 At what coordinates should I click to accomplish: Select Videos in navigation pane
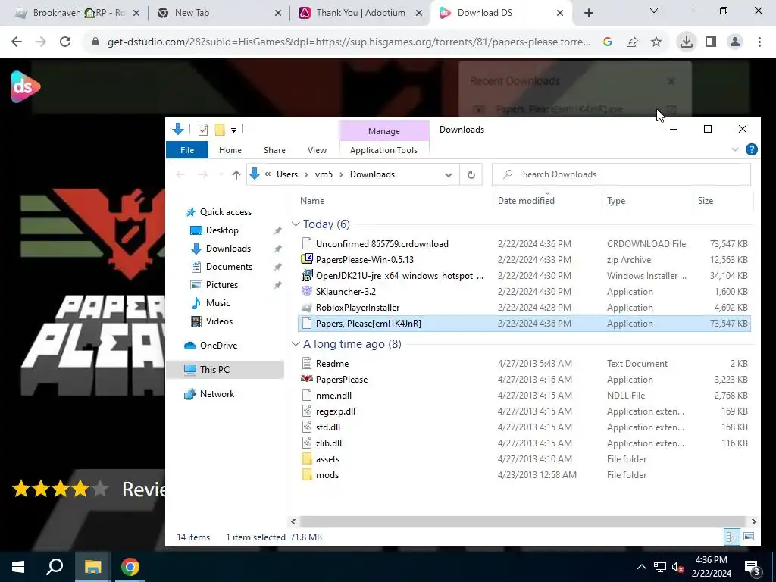point(219,321)
